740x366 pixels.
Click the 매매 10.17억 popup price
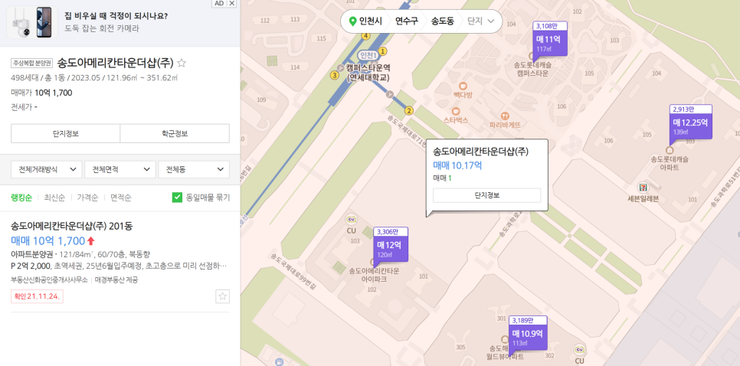coord(457,165)
